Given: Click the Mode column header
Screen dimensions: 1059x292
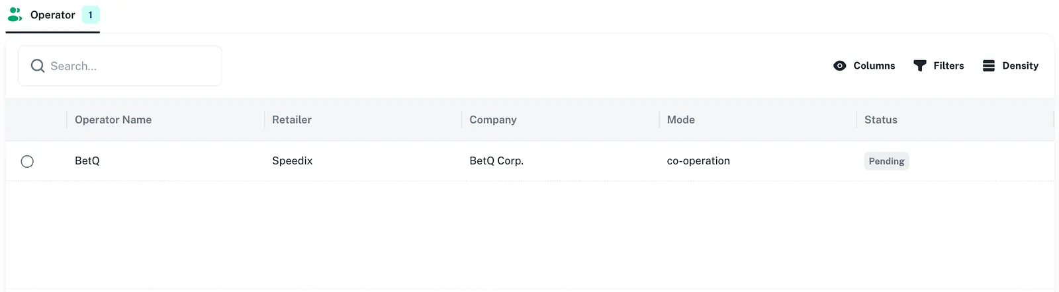Looking at the screenshot, I should pyautogui.click(x=681, y=120).
